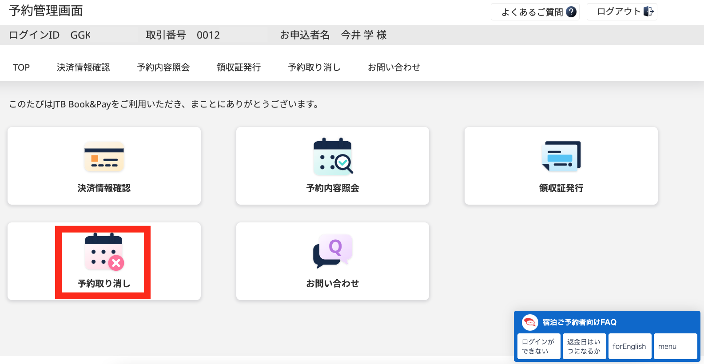Click the 予約管理画面 page title
This screenshot has width=704, height=364.
coord(46,11)
